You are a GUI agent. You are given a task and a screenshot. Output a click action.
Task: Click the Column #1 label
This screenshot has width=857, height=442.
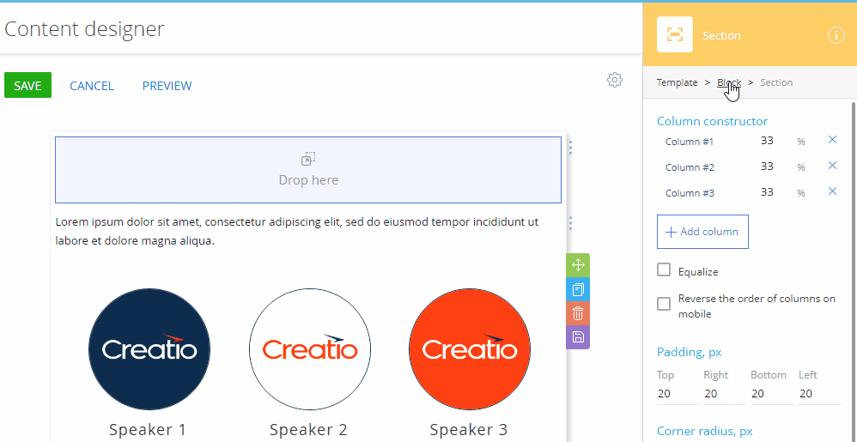[x=690, y=142]
